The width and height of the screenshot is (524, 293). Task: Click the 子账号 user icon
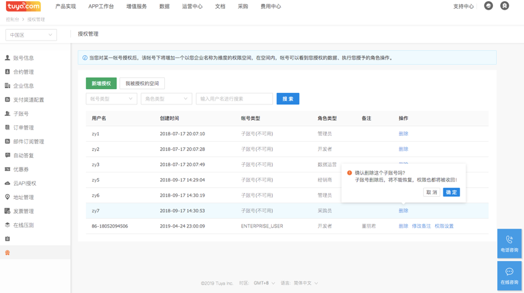coord(7,113)
